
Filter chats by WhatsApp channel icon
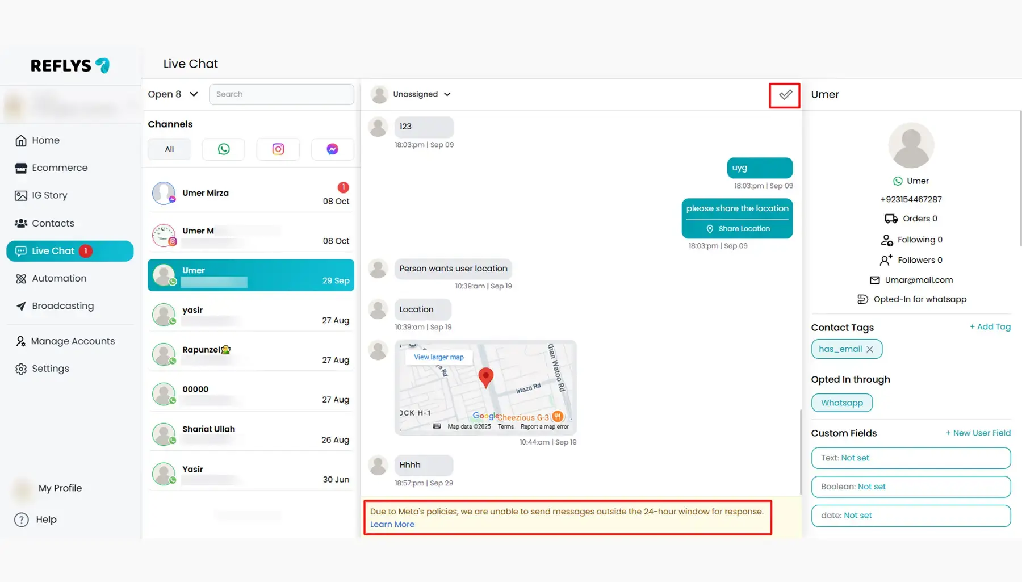(x=224, y=149)
